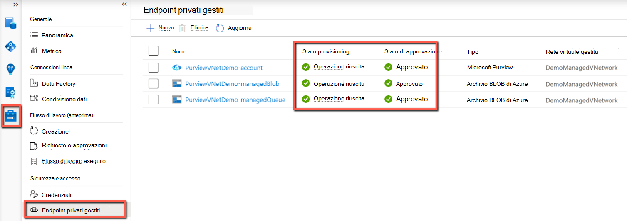Tick checkbox for PurviewVNetDemo-account row
The image size is (627, 221).
(x=153, y=67)
